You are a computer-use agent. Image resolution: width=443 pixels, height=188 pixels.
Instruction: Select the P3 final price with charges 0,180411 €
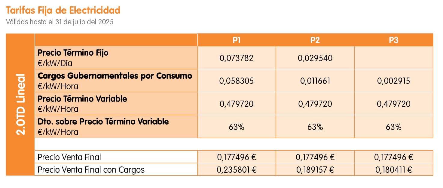(x=394, y=170)
